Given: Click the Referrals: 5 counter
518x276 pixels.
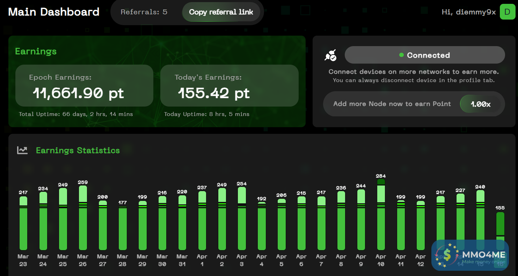Looking at the screenshot, I should pos(144,12).
